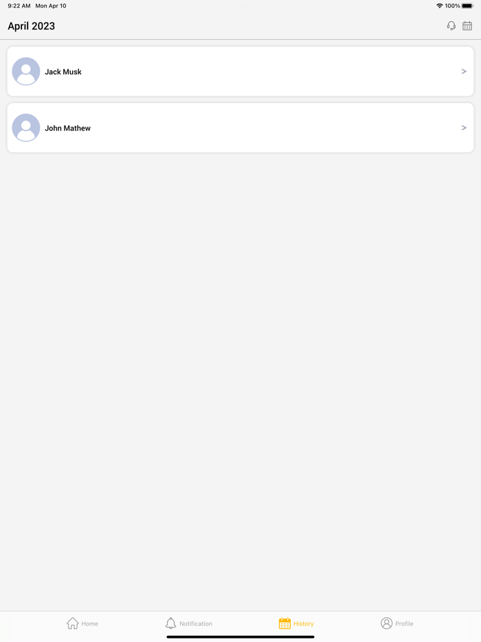This screenshot has height=642, width=481.
Task: Tap the Wi-Fi status icon
Action: pos(440,5)
